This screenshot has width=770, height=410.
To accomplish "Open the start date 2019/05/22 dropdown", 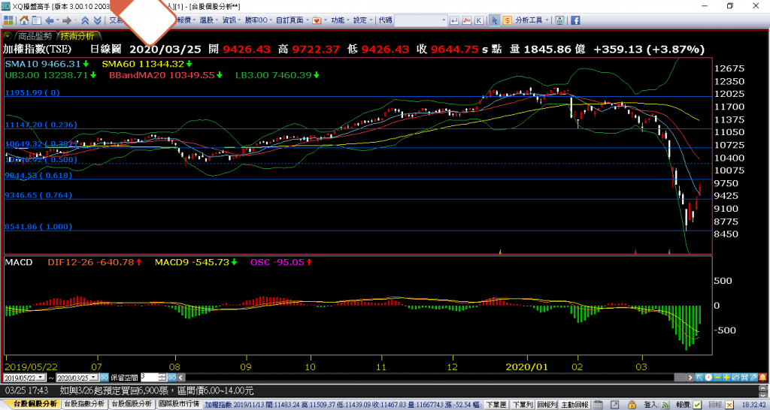I will click(x=41, y=377).
